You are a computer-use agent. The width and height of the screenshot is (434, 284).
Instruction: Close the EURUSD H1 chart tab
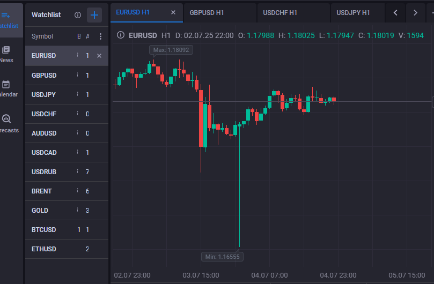pyautogui.click(x=173, y=12)
